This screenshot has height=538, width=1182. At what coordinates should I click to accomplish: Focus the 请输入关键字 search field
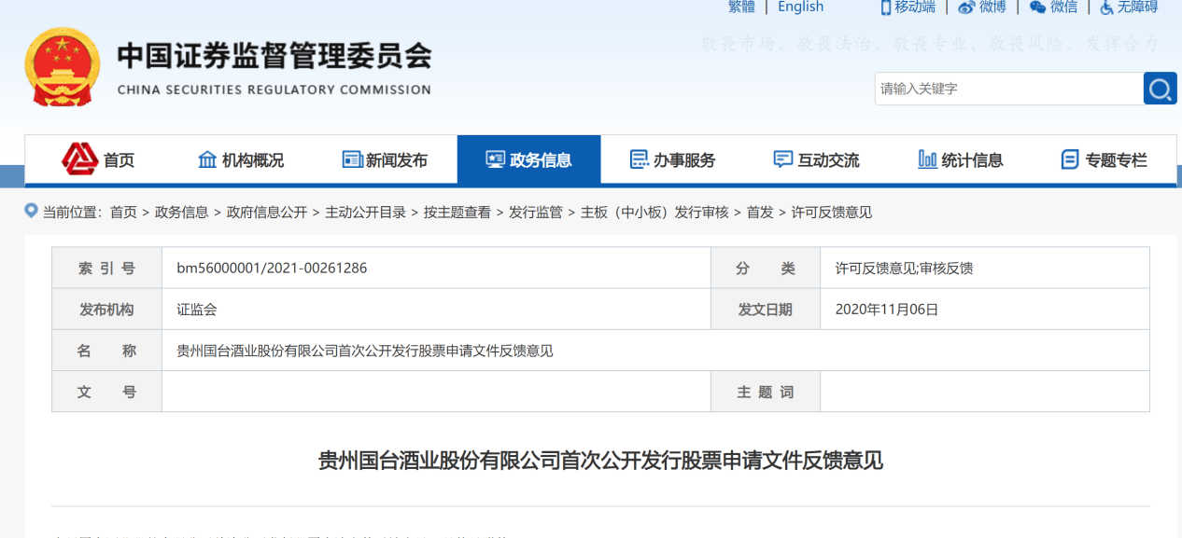click(1008, 89)
